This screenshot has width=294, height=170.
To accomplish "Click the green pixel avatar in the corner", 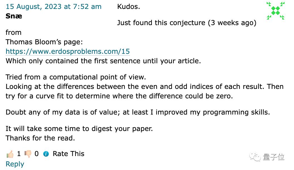I will pos(275,11).
